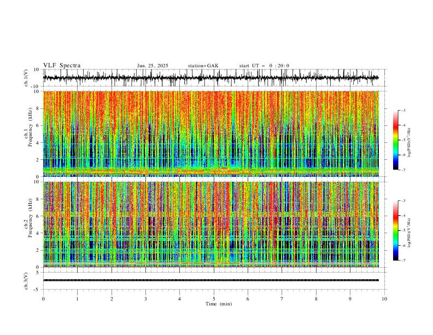Viewport: 433px width, 335px height.
Task: Click time axis tick label '5'
Action: 214,299
